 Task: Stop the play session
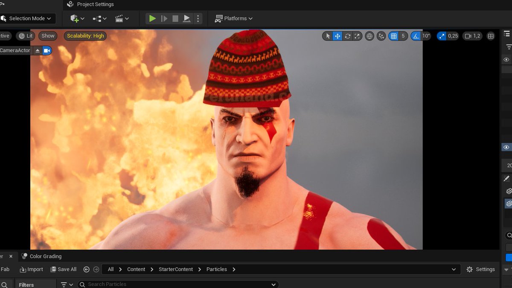(175, 18)
